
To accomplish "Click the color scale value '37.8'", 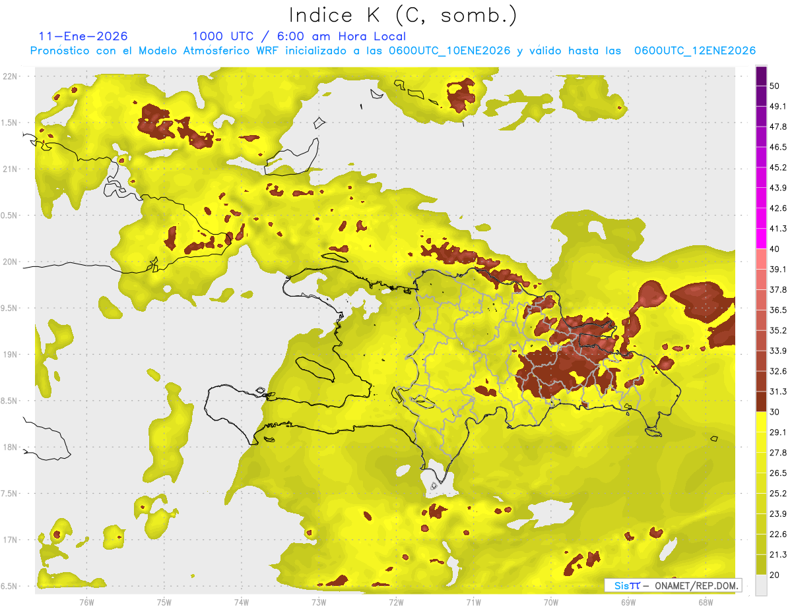I will (778, 290).
